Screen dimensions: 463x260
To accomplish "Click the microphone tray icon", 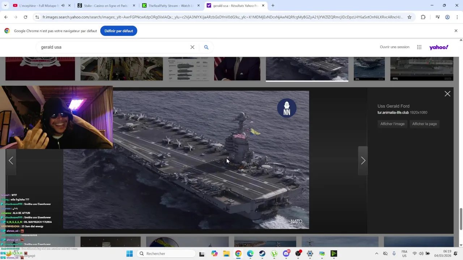I will tap(394, 253).
